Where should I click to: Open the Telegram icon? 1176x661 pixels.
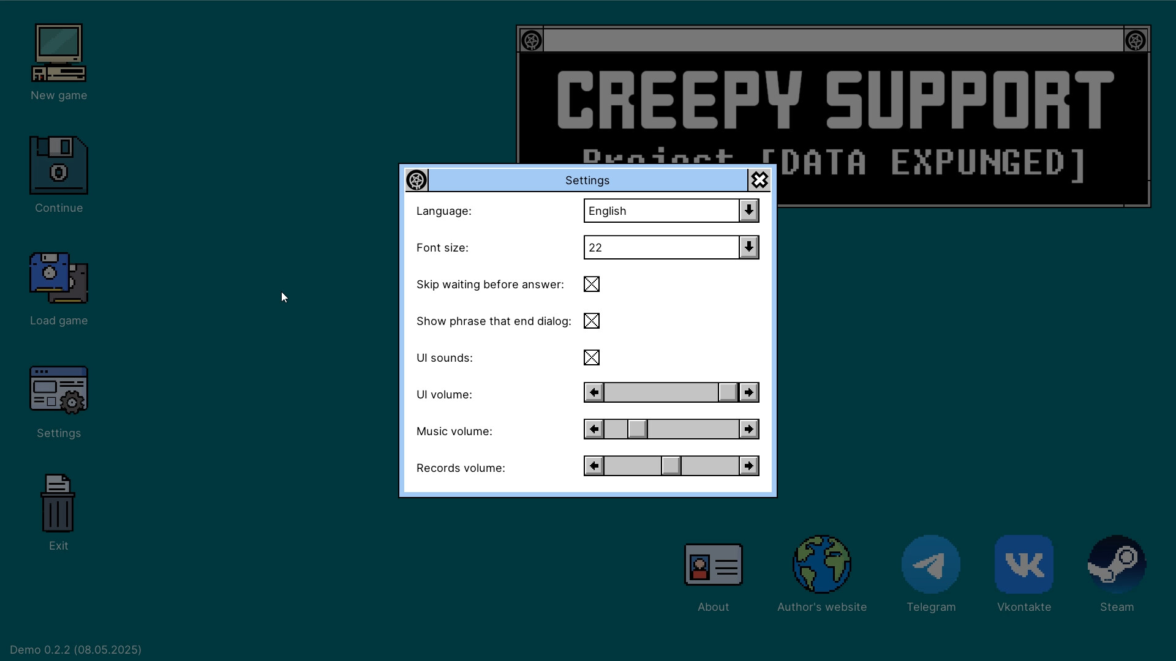pyautogui.click(x=930, y=564)
